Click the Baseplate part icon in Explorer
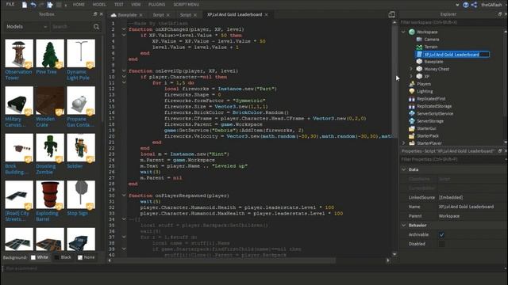The height and width of the screenshot is (285, 508). tap(419, 62)
